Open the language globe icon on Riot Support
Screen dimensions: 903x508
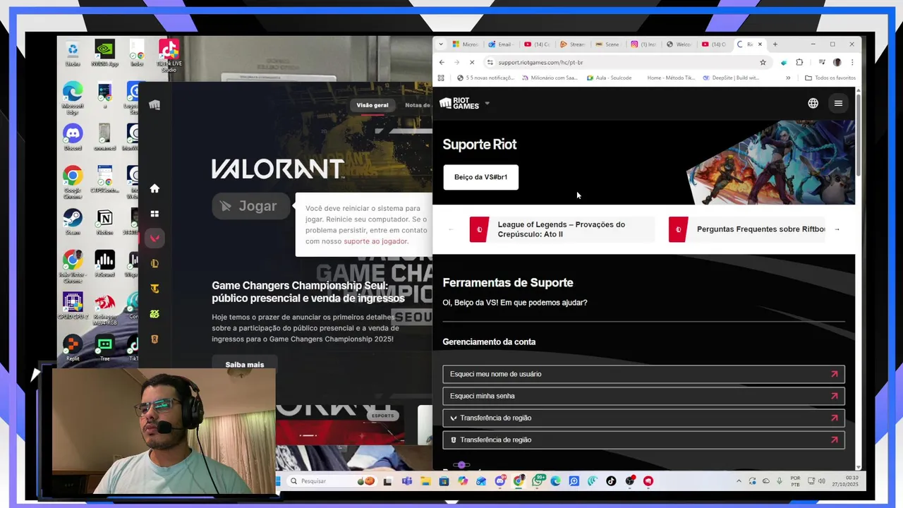coord(813,103)
